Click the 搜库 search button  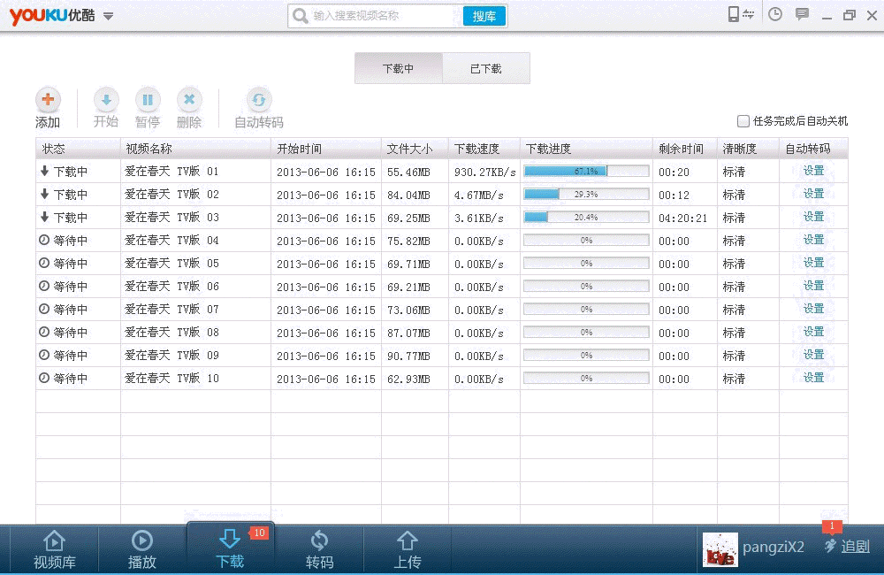pyautogui.click(x=484, y=16)
